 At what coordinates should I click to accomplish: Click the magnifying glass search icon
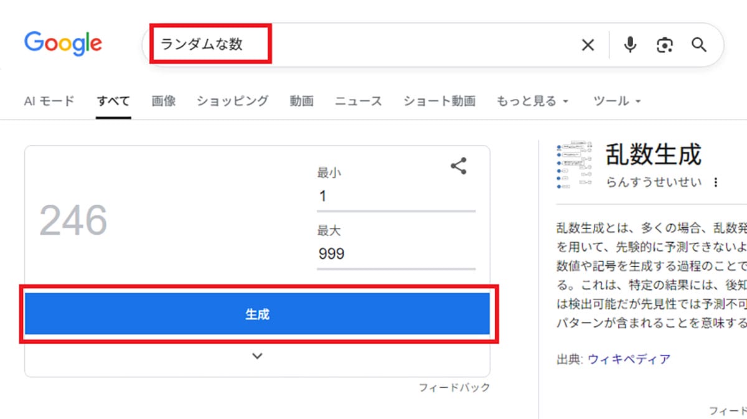[698, 44]
